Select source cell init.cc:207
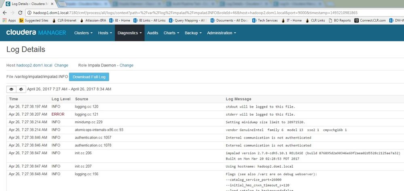The image size is (404, 191). pos(83,166)
